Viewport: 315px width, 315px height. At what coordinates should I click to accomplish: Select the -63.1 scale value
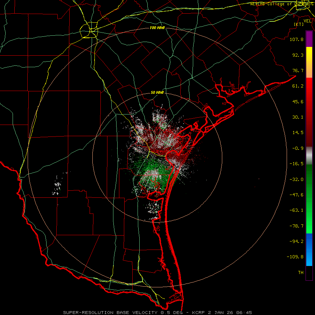click(296, 210)
